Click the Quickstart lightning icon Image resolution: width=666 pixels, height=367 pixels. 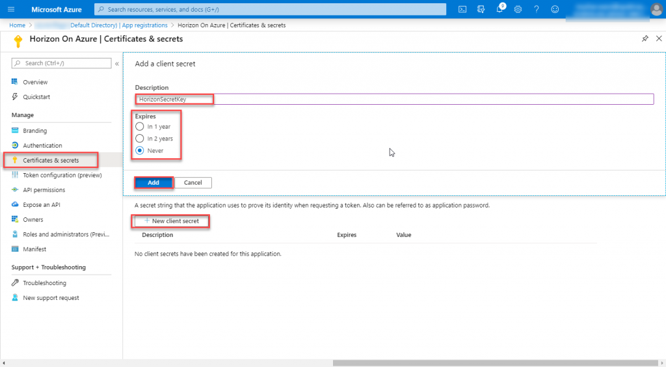click(15, 96)
